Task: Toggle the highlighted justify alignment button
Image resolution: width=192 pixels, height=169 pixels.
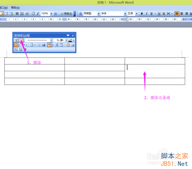Action: 177,13
